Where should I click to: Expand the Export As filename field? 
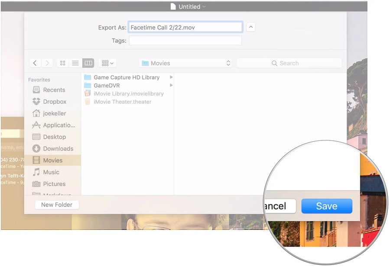coord(250,27)
